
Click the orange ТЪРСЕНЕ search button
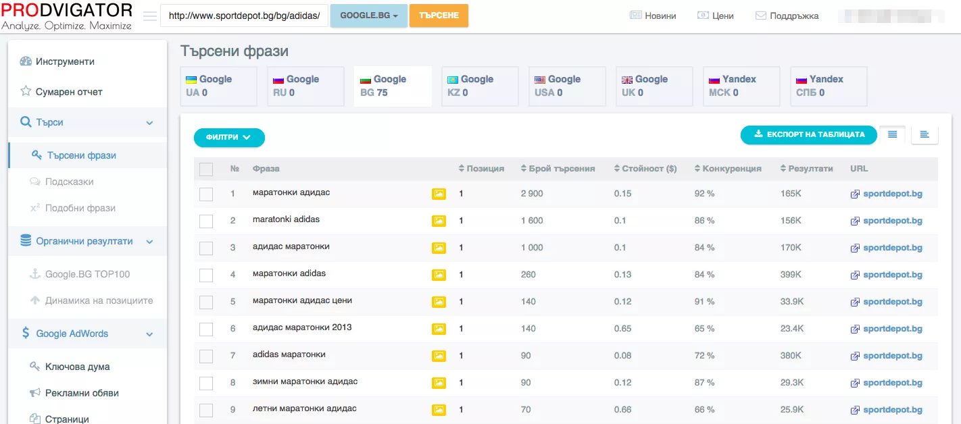click(x=439, y=16)
